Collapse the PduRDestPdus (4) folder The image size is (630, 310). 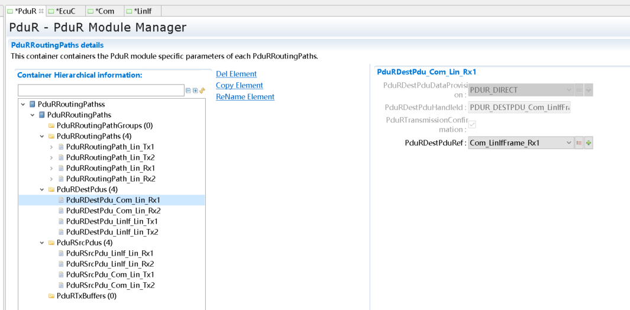point(42,189)
